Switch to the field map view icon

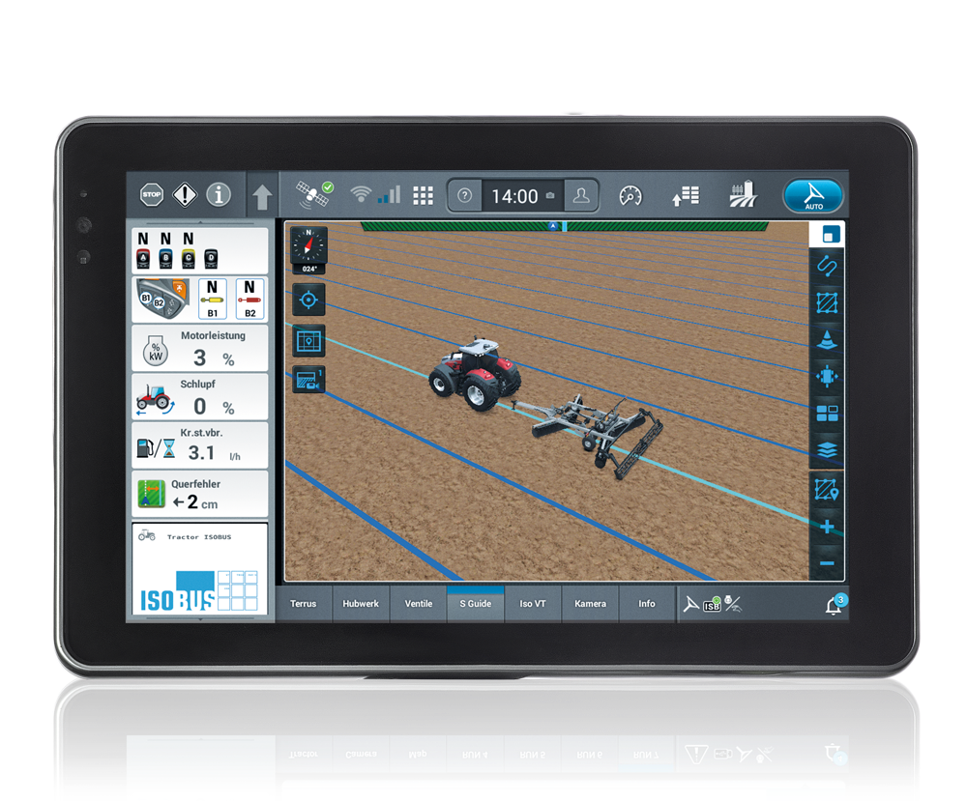(x=308, y=341)
